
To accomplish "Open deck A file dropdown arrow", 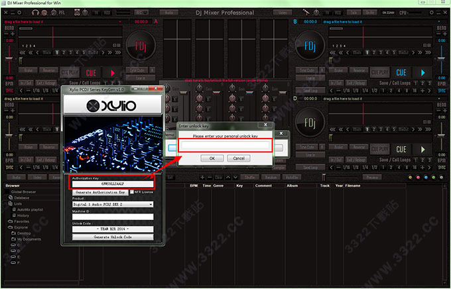I will pyautogui.click(x=120, y=22).
